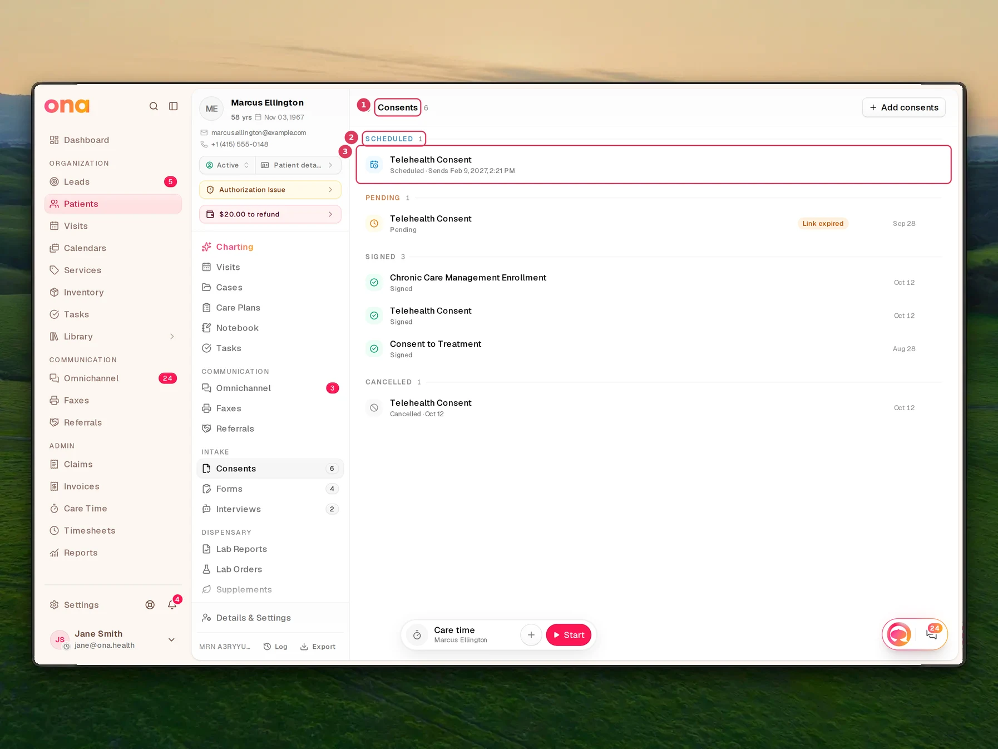
Task: Click the scheduled Telehealth Consent calendar icon
Action: pos(374,165)
